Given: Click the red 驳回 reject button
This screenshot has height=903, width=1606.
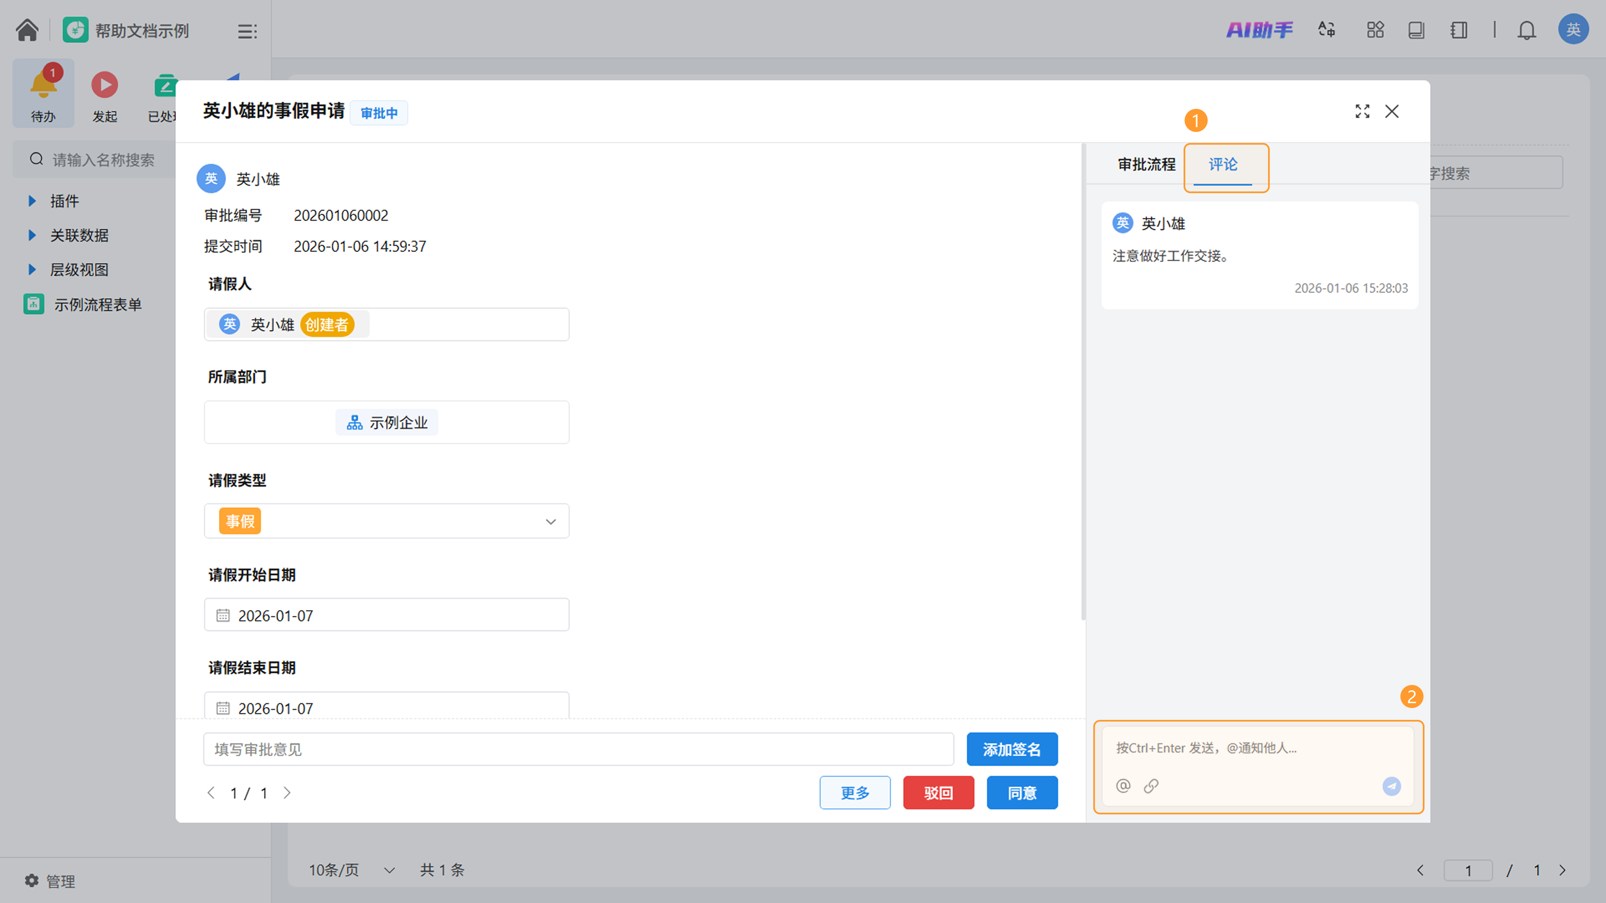Looking at the screenshot, I should click(938, 793).
